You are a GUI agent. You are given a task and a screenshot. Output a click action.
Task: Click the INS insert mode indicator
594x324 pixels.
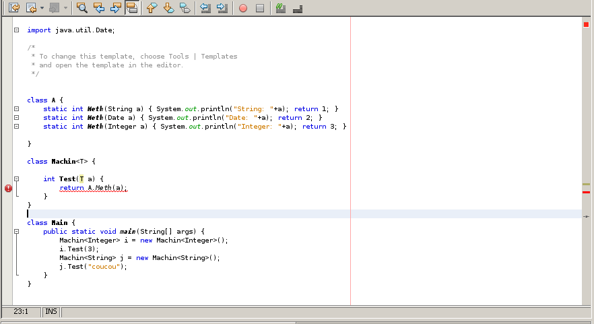click(x=51, y=312)
